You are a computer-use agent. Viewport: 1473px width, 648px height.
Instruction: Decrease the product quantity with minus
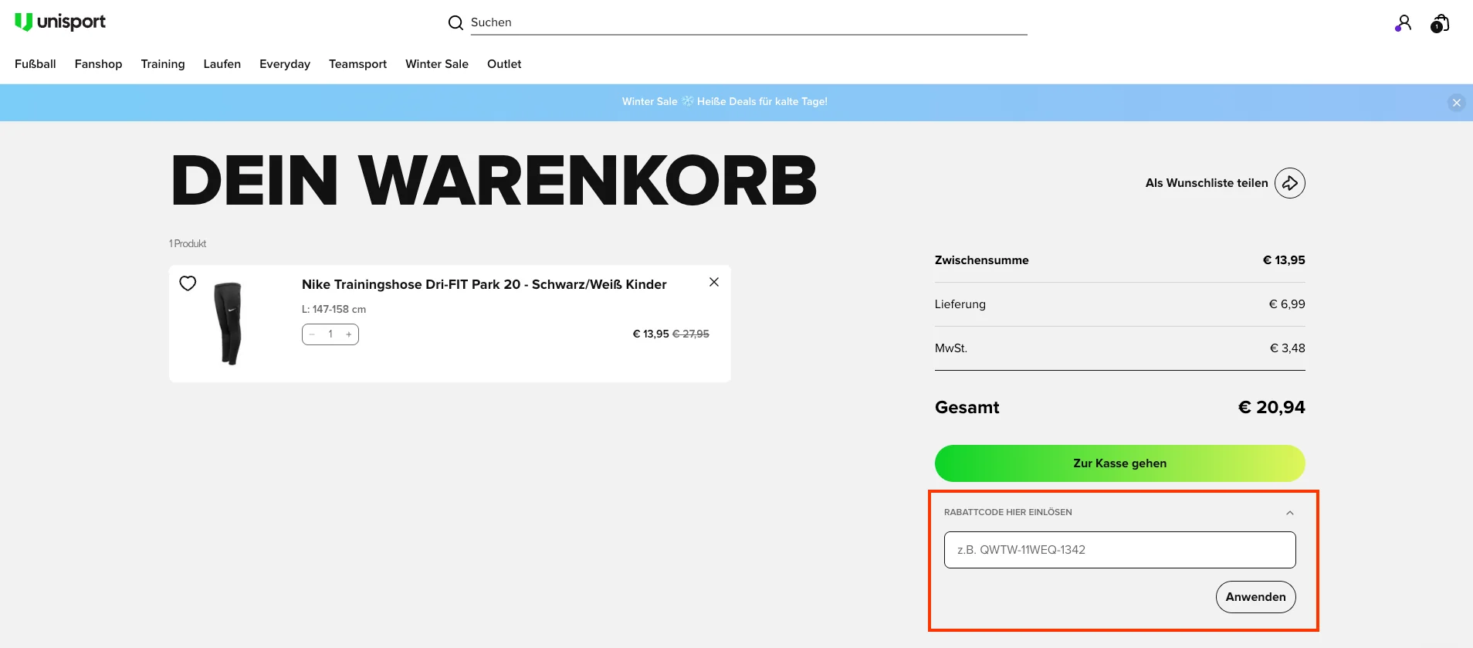tap(313, 334)
